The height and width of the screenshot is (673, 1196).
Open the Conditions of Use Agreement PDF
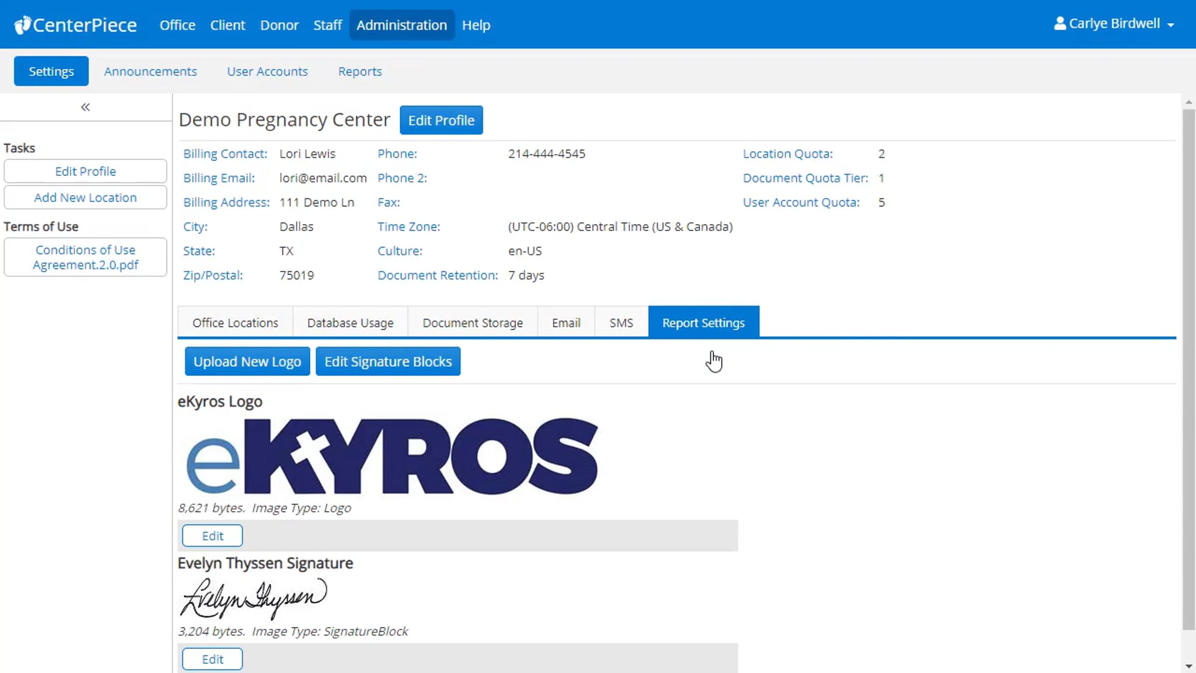(85, 257)
